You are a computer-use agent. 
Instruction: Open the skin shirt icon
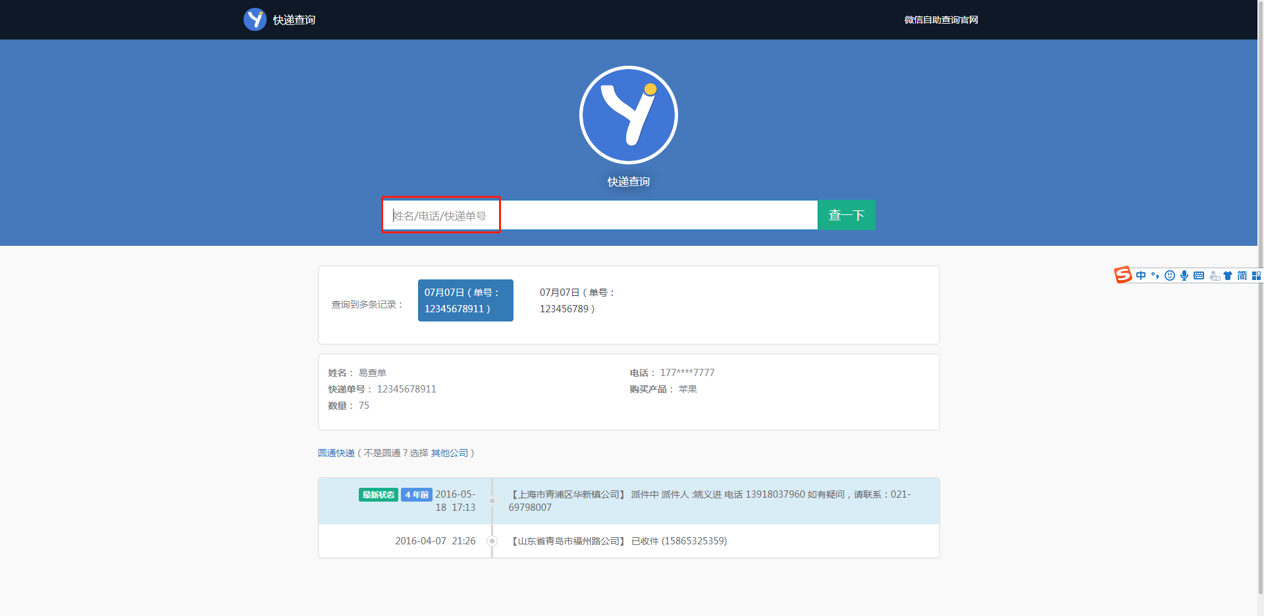pyautogui.click(x=1228, y=275)
